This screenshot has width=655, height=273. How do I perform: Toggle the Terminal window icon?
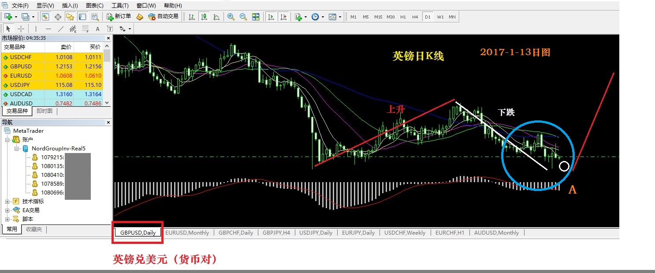[82, 17]
